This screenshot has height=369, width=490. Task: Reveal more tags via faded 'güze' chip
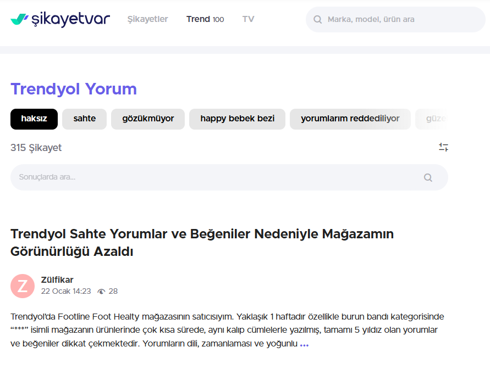point(434,119)
